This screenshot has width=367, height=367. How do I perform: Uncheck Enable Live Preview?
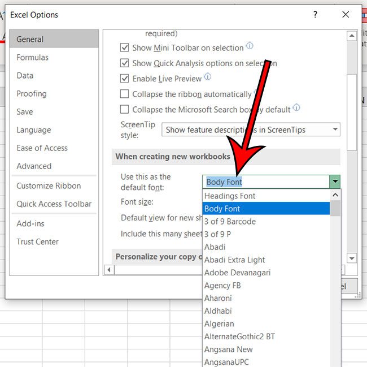(125, 79)
